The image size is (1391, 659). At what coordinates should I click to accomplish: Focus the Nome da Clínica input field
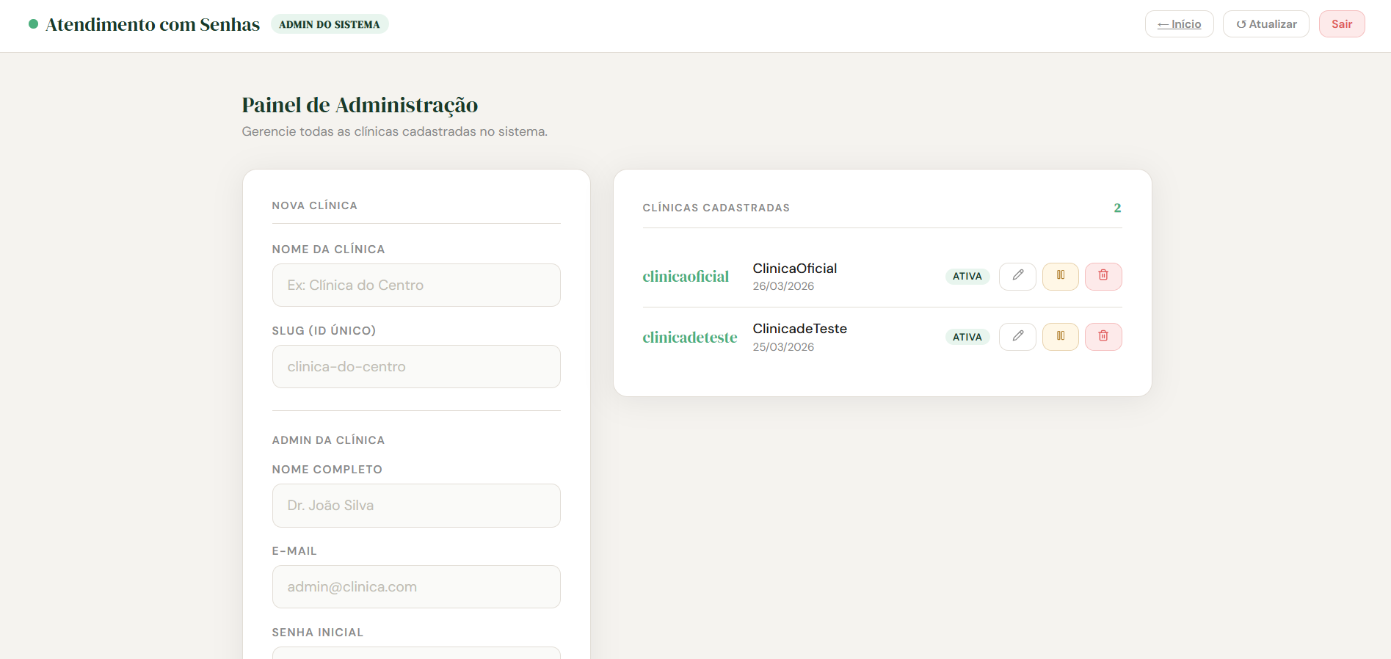pyautogui.click(x=416, y=285)
